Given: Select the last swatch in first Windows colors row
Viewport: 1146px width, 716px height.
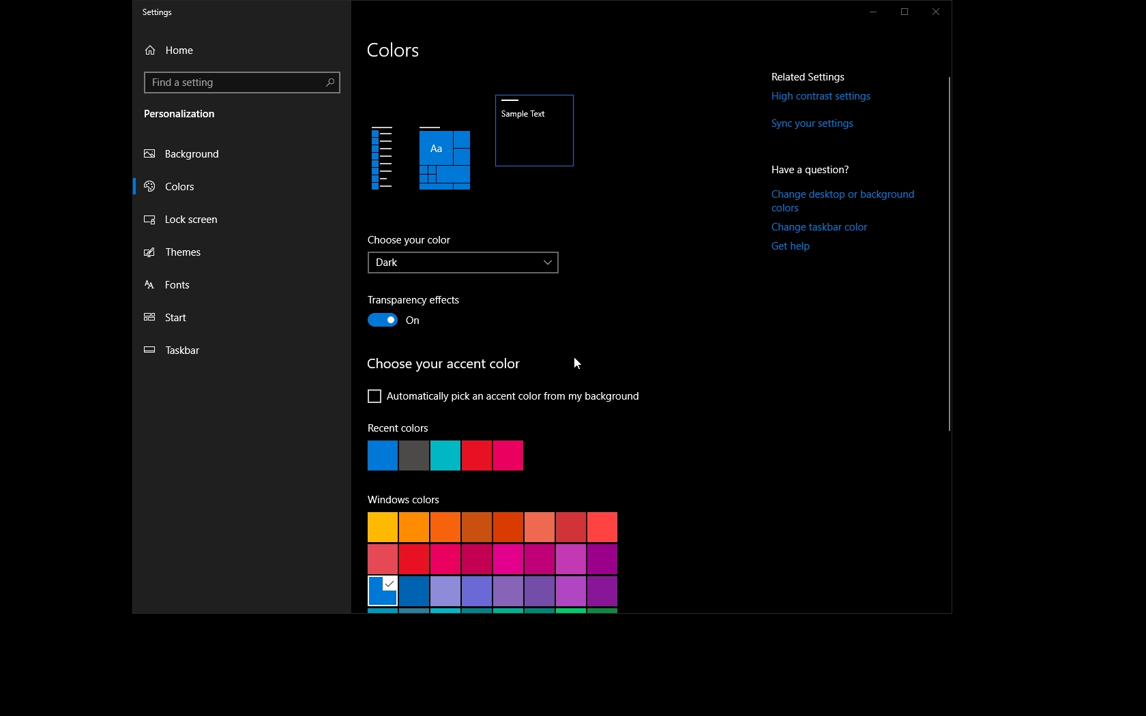Looking at the screenshot, I should pos(602,527).
